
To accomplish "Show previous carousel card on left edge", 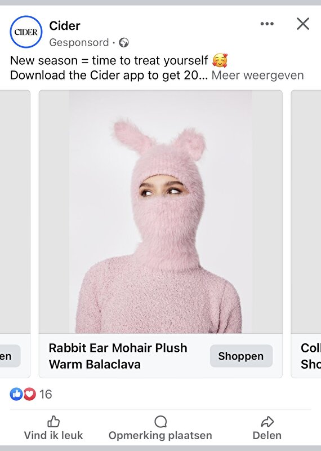I will [15, 233].
